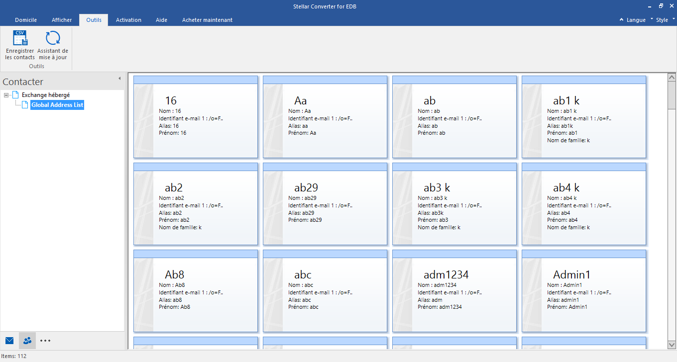Select the ab contact card
This screenshot has height=362, width=677.
coord(454,117)
